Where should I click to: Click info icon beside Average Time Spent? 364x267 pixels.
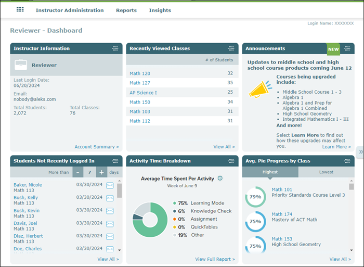coord(220,178)
